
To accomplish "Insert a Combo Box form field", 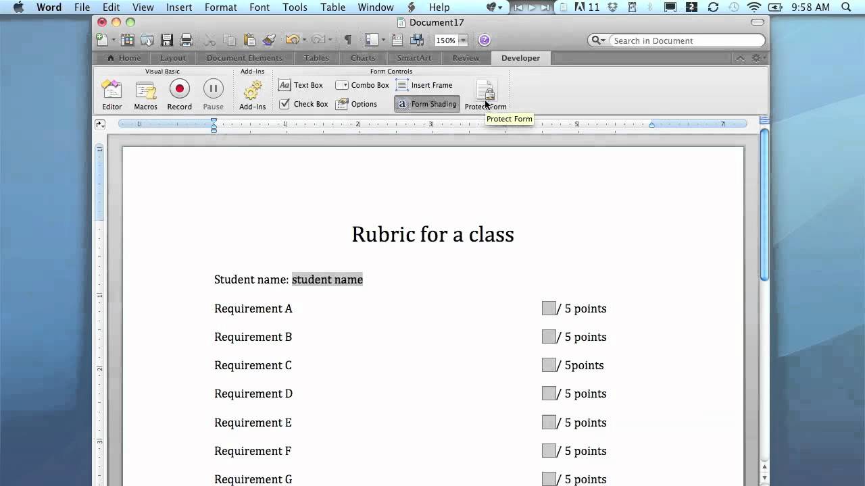I will (362, 85).
